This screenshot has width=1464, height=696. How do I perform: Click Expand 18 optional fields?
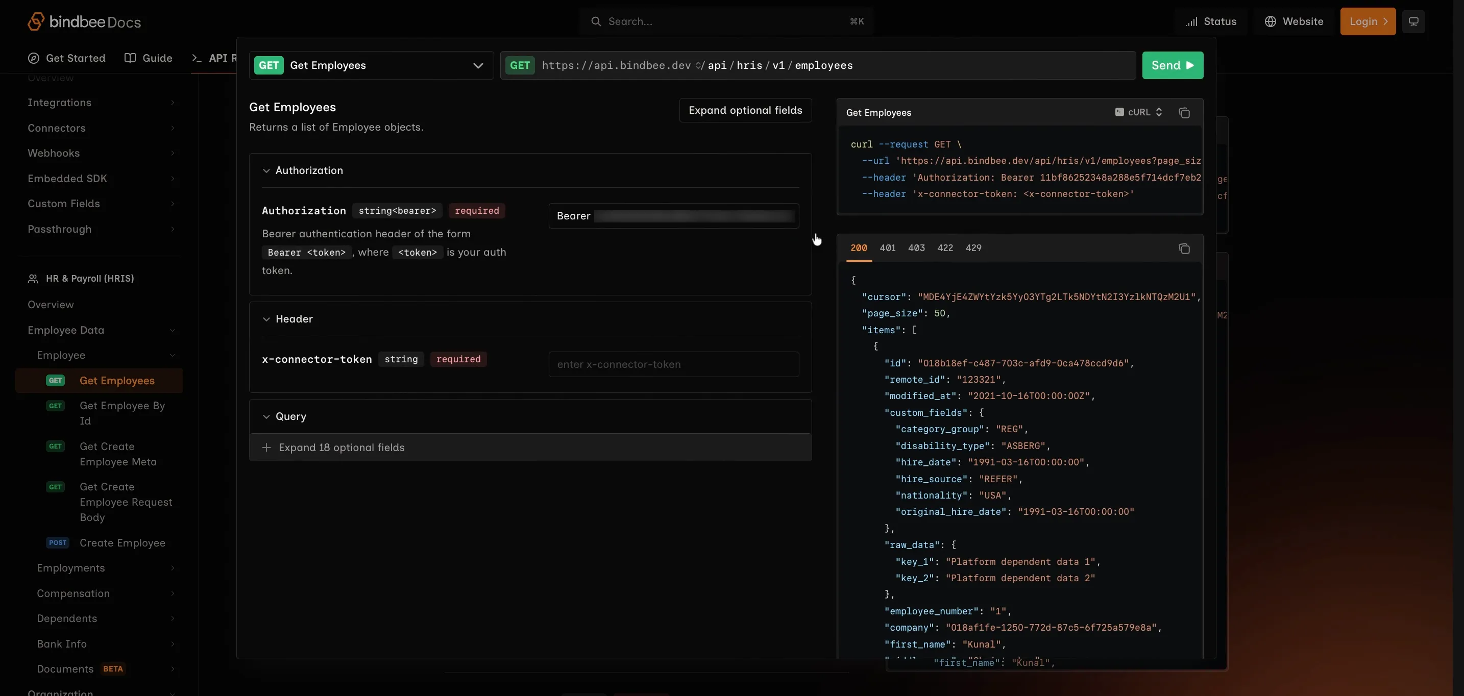[x=530, y=448]
